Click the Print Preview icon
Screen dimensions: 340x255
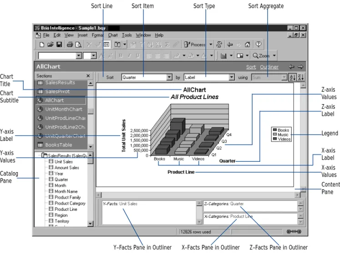click(78, 45)
